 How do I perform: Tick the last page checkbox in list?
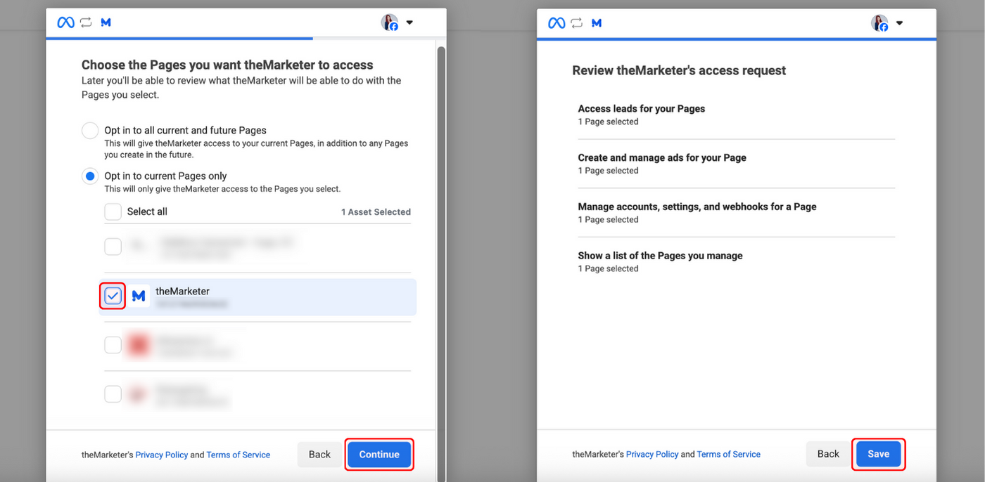click(x=113, y=394)
